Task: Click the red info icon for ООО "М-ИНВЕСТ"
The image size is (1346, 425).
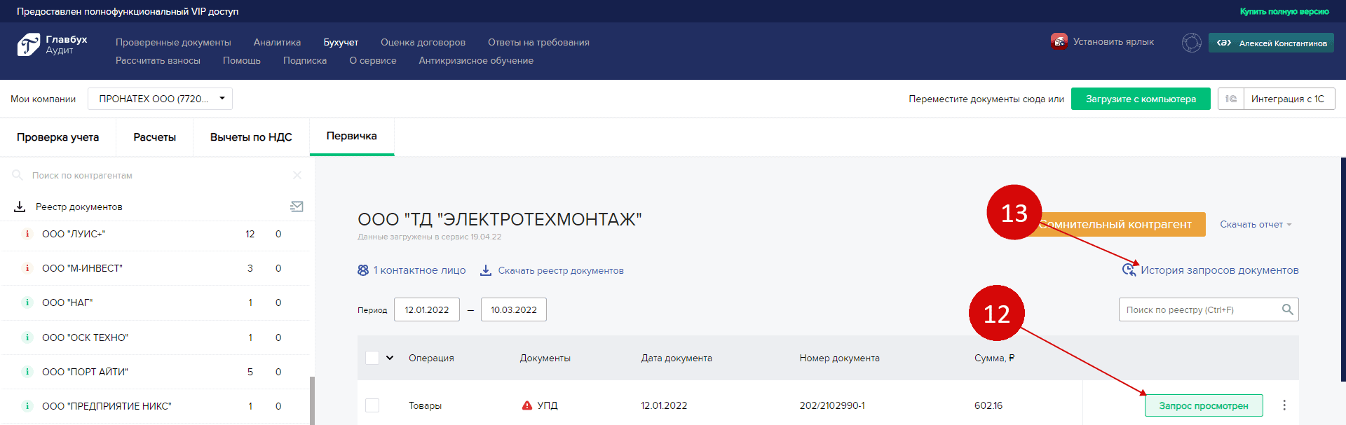Action: tap(27, 268)
